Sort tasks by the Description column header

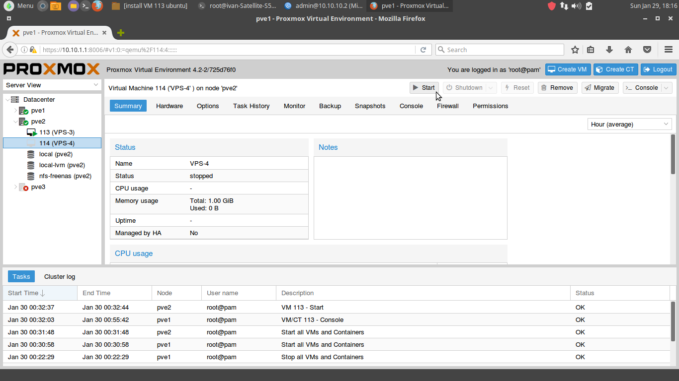tap(423, 293)
